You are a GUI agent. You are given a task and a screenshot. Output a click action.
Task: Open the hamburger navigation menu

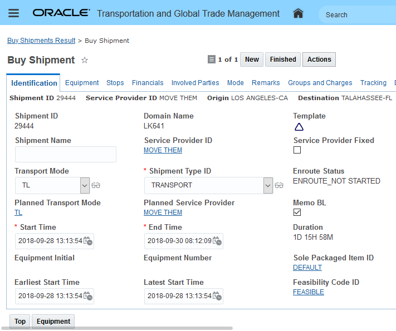coord(13,13)
